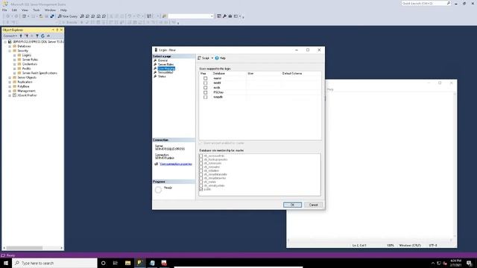Expand the Logins folder node
The image size is (477, 268).
point(15,55)
